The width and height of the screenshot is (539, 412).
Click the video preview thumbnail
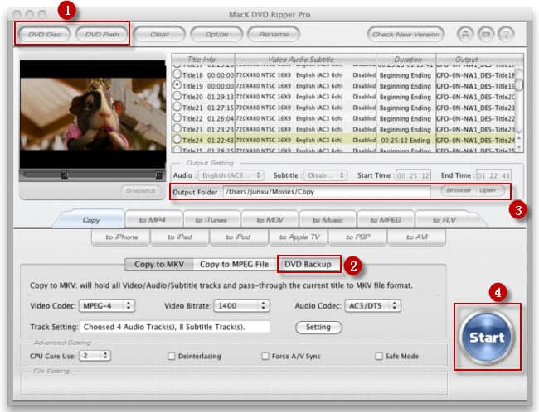[x=93, y=114]
